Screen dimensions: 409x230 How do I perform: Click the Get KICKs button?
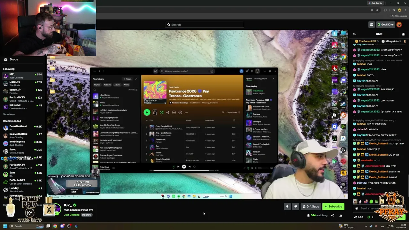coord(385,25)
